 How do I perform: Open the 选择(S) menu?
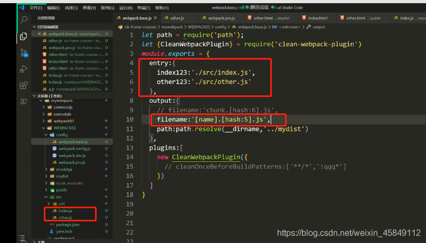(x=71, y=7)
